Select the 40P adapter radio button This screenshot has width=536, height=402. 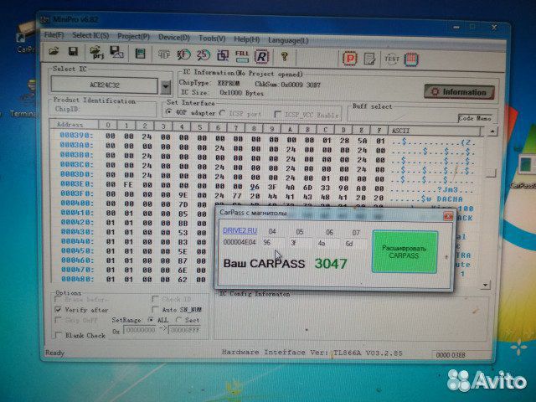click(x=169, y=112)
